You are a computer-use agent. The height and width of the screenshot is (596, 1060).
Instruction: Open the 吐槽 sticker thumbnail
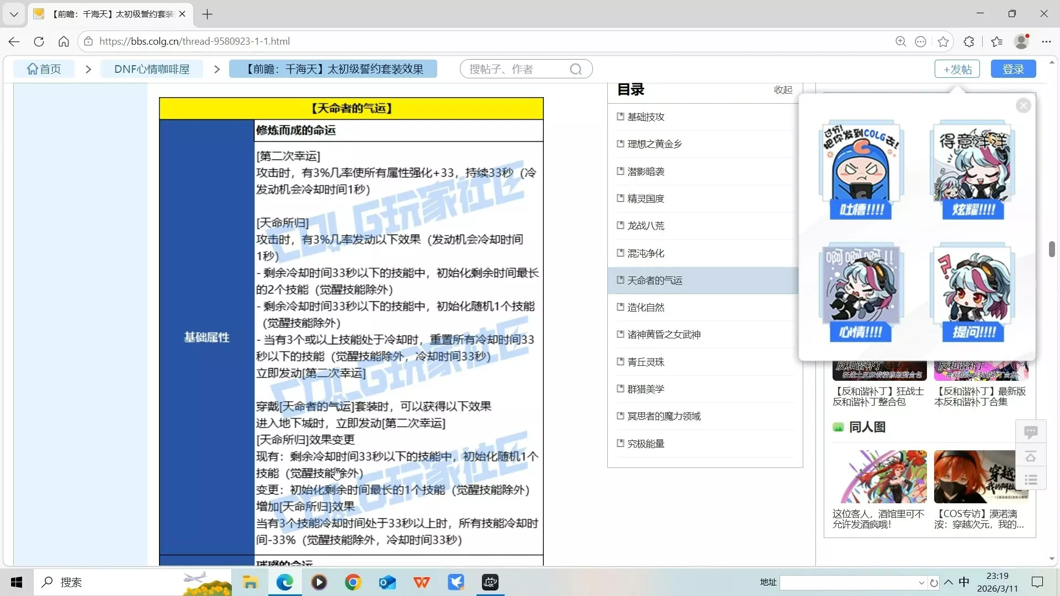(861, 170)
